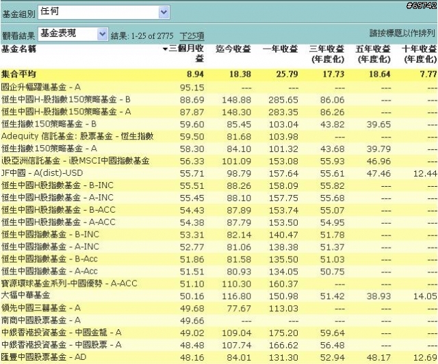Click the sort arrow beside 三個月收益
The height and width of the screenshot is (364, 438).
pyautogui.click(x=165, y=49)
